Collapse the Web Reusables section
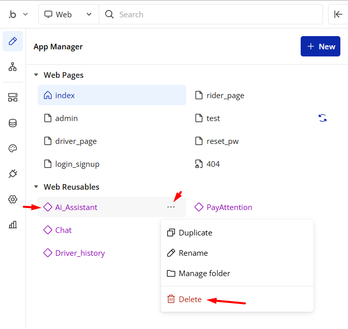The image size is (348, 329). pyautogui.click(x=36, y=187)
